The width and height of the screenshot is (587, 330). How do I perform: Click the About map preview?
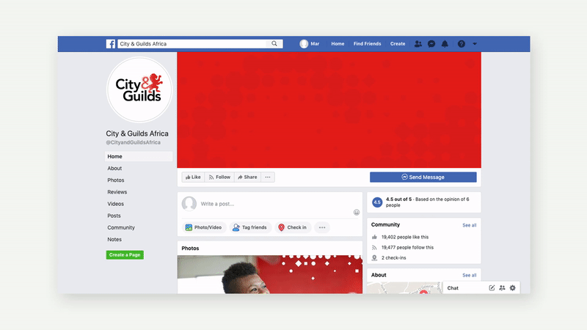point(405,288)
